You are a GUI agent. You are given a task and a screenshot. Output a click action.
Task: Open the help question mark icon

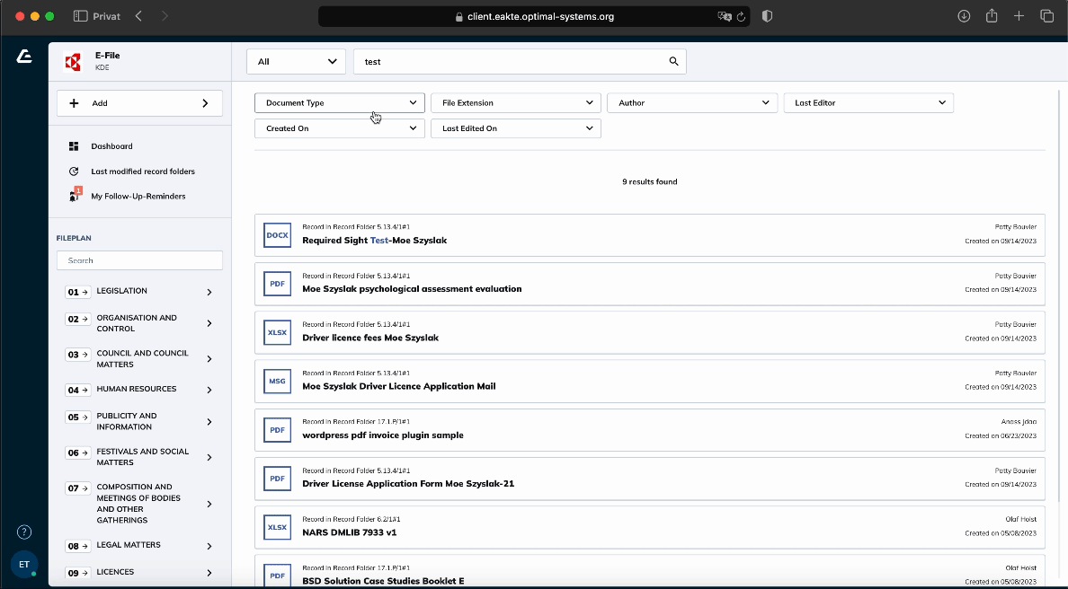click(x=24, y=532)
